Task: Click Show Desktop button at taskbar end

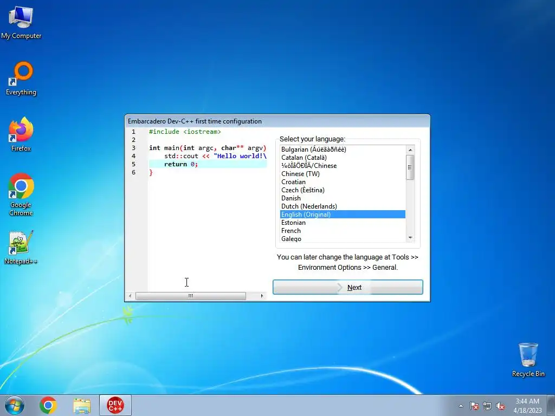Action: 551,405
